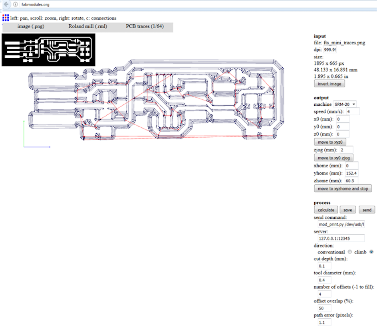Click the save button
Image resolution: width=377 pixels, height=326 pixels.
click(x=348, y=210)
